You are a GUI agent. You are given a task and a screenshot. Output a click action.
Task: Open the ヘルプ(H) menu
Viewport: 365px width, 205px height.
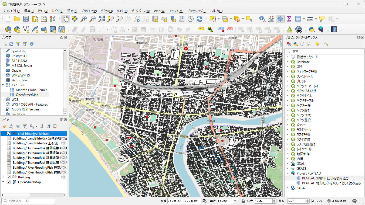pyautogui.click(x=217, y=11)
